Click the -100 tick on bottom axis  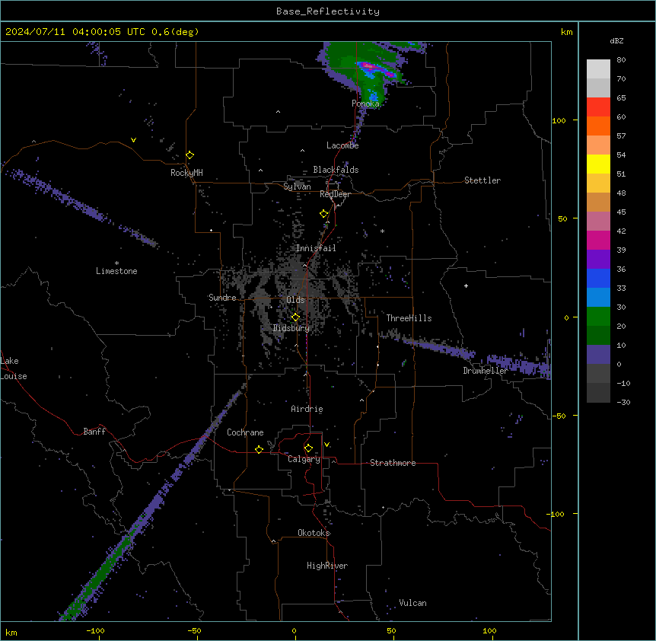click(x=95, y=630)
